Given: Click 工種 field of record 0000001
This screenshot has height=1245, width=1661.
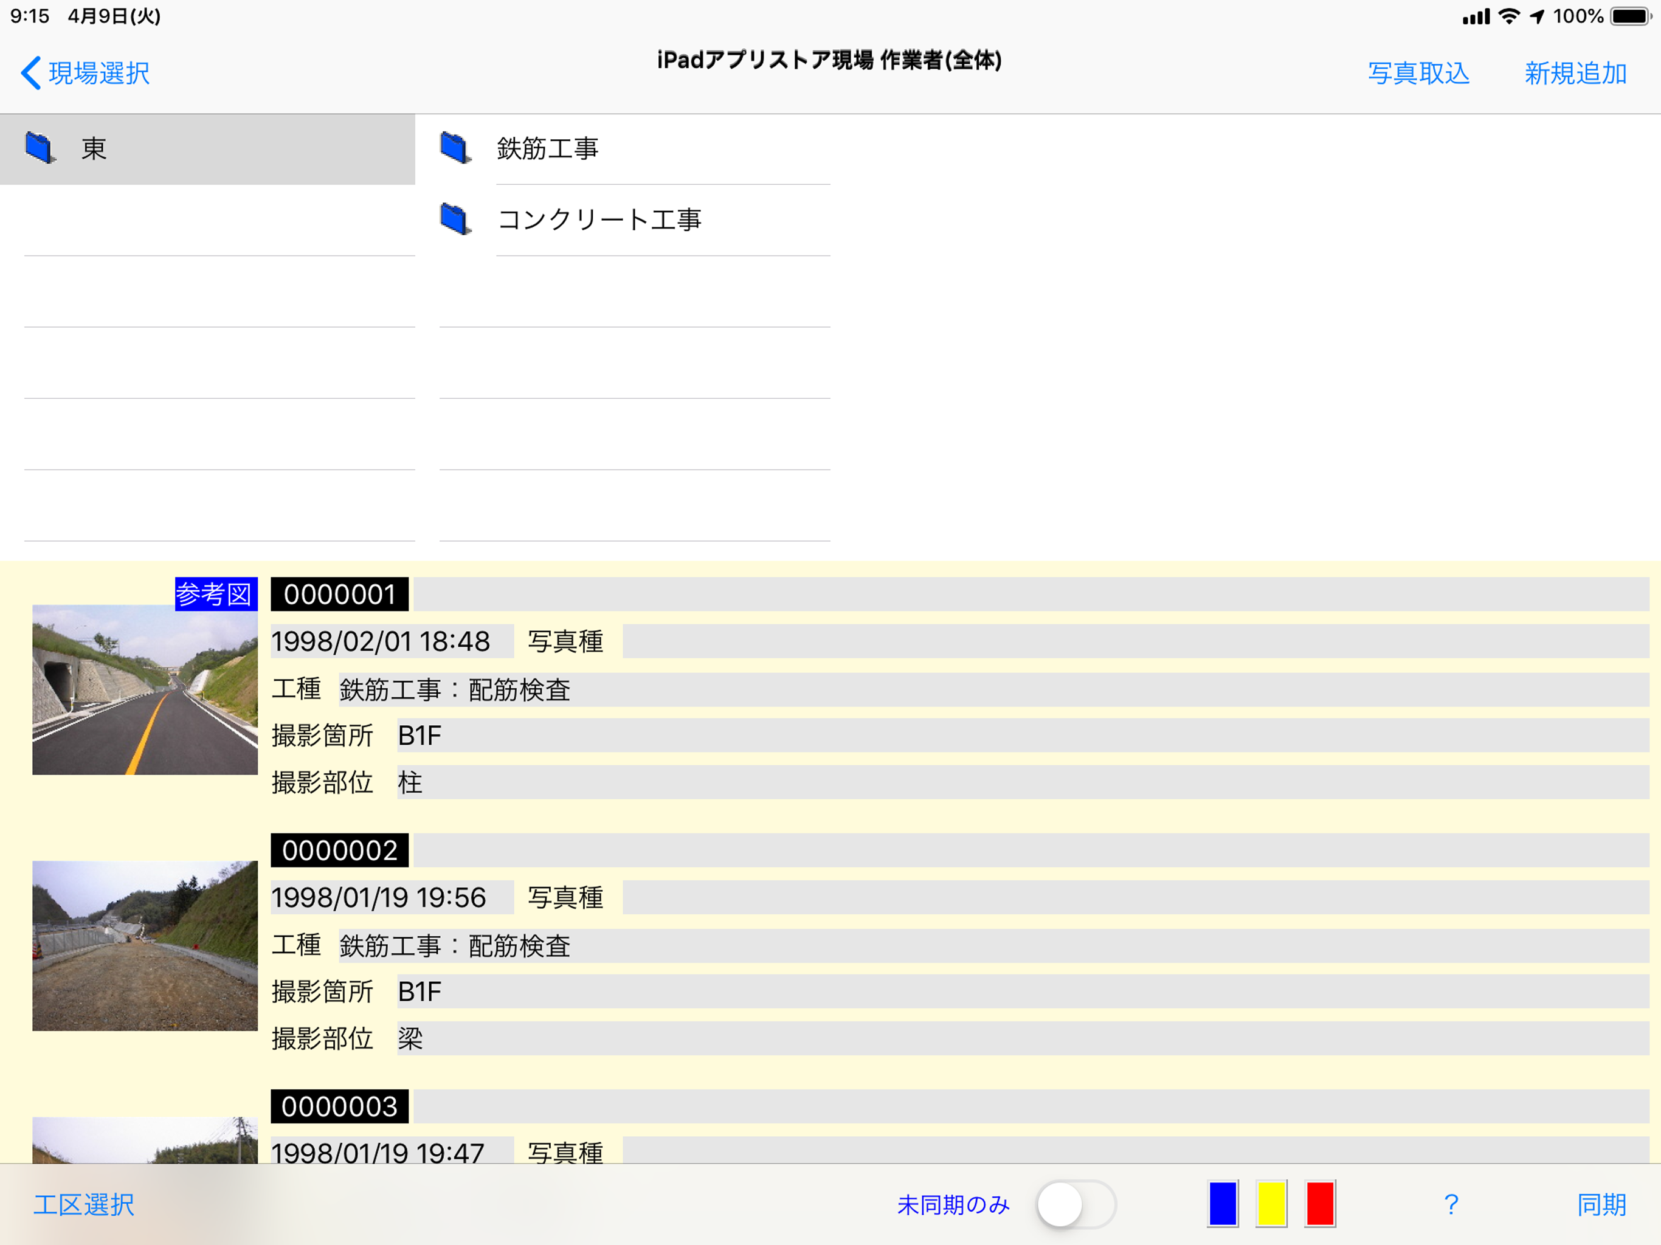Looking at the screenshot, I should click(x=993, y=689).
